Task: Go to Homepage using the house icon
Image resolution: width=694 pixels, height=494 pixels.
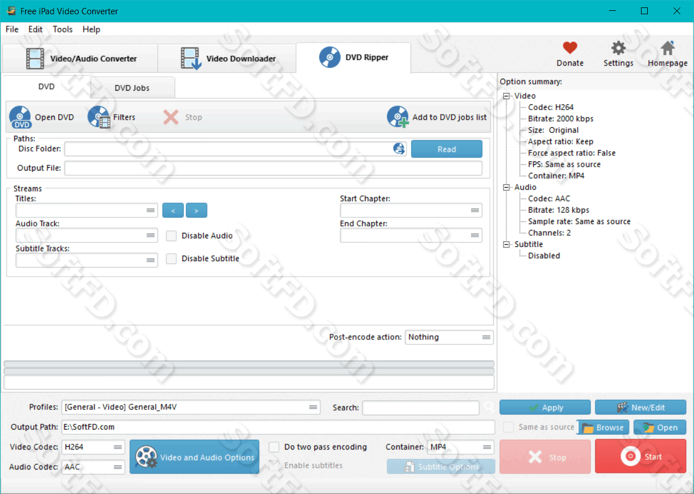Action: point(667,48)
